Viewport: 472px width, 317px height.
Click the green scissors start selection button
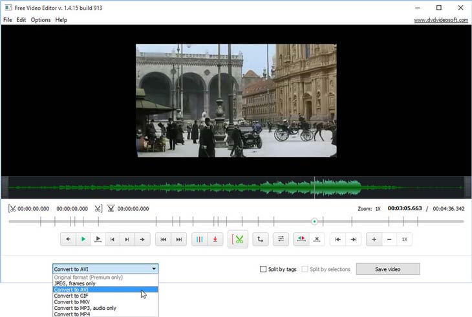click(238, 239)
